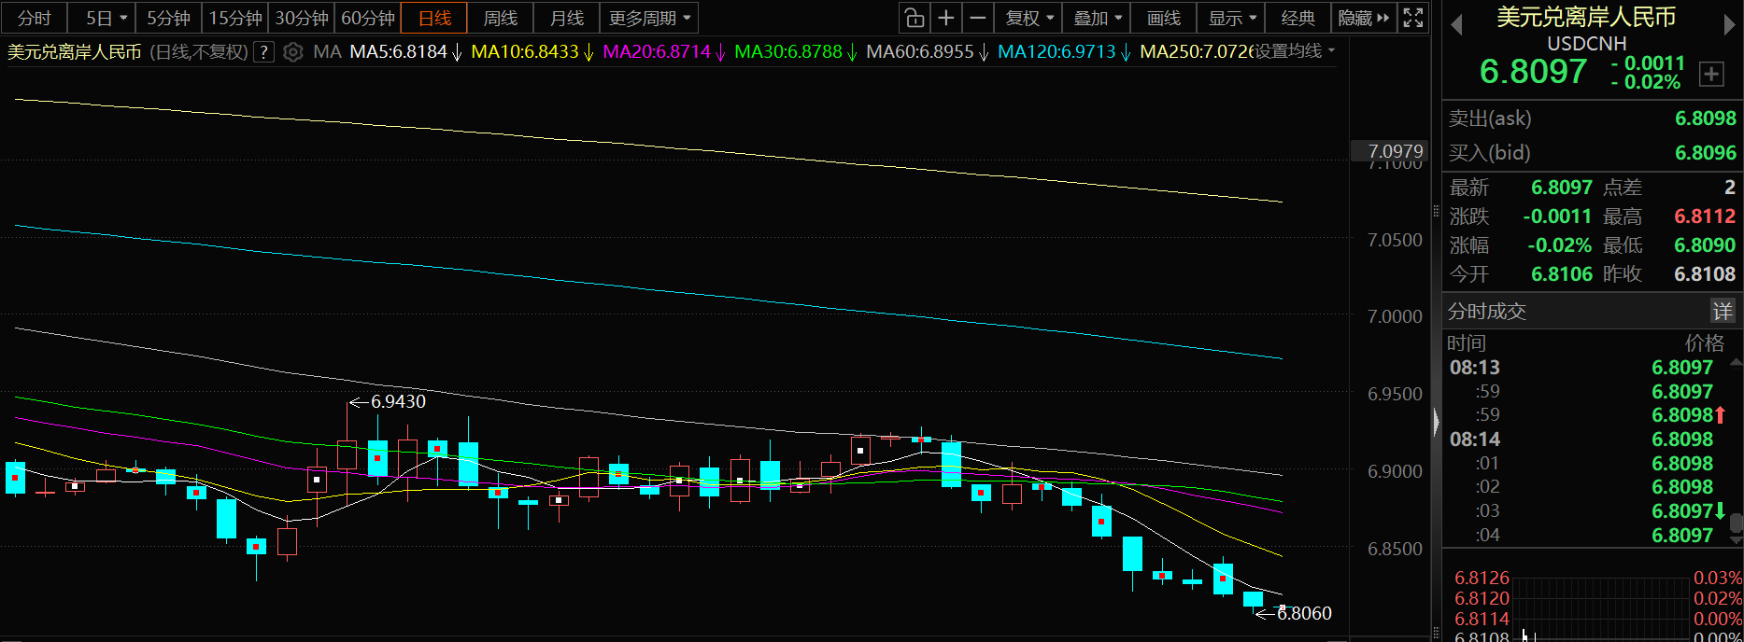Enter fullscreen chart mode
This screenshot has height=642, width=1744.
[1413, 18]
